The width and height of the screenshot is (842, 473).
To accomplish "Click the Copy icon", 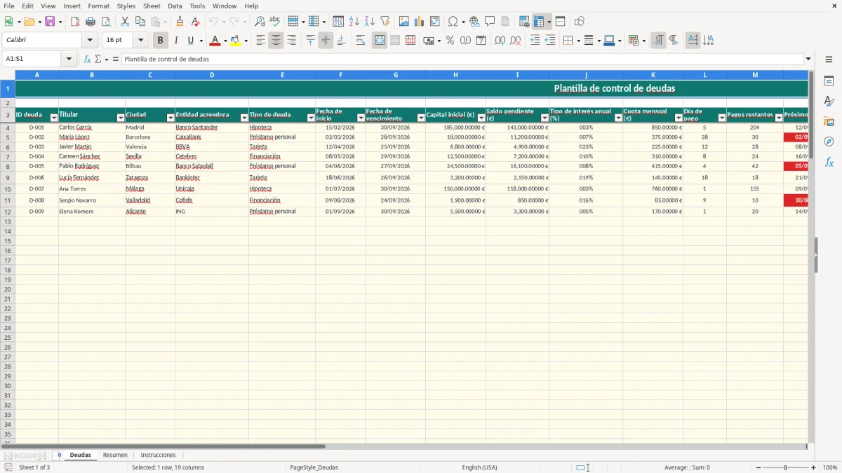I will (x=140, y=22).
